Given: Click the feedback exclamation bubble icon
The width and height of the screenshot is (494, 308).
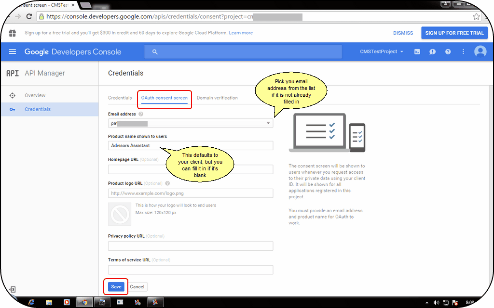Looking at the screenshot, I should coord(432,51).
